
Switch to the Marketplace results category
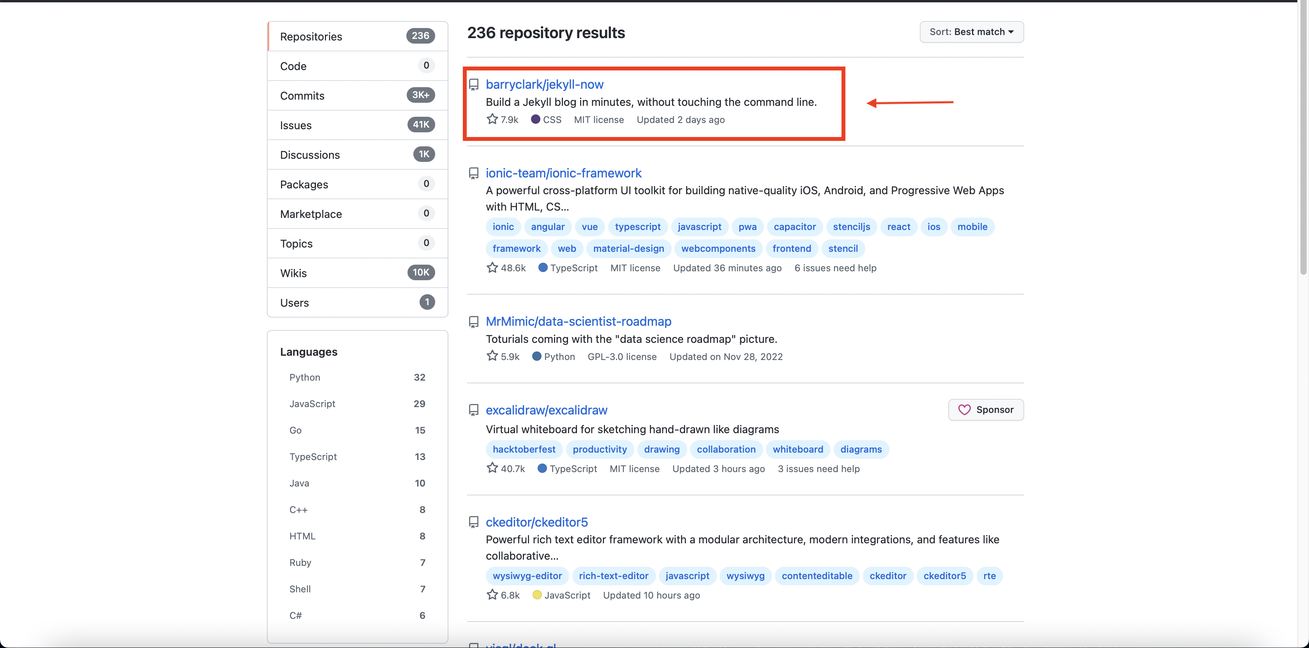357,214
